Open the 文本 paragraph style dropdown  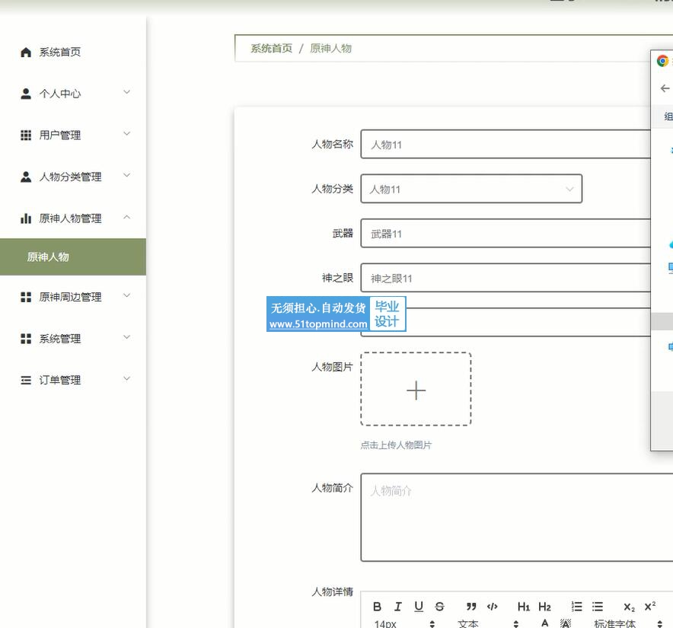pos(487,623)
